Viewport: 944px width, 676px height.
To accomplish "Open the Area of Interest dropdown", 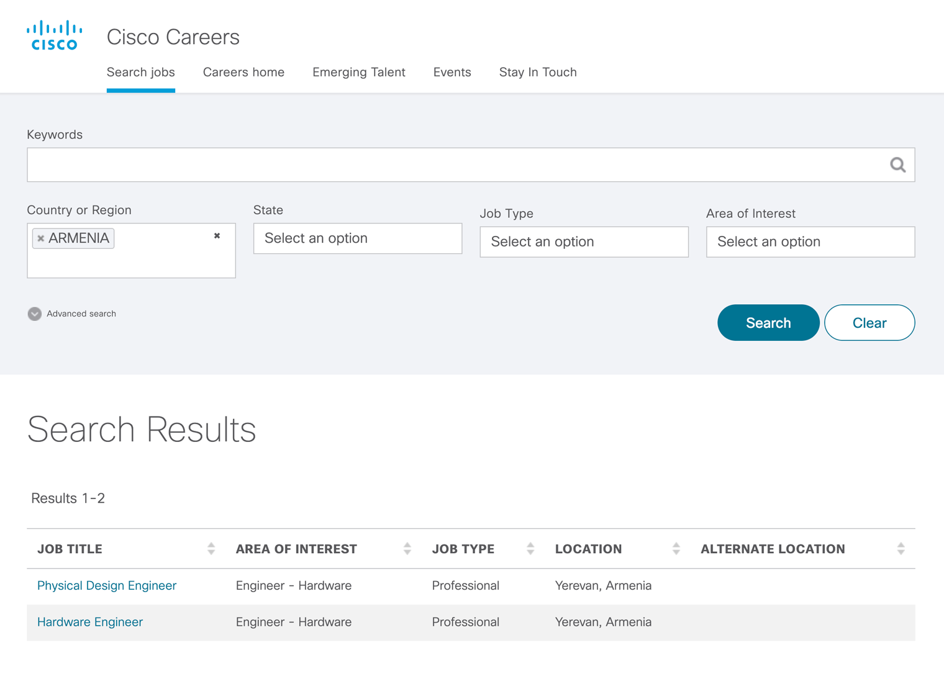I will click(810, 241).
